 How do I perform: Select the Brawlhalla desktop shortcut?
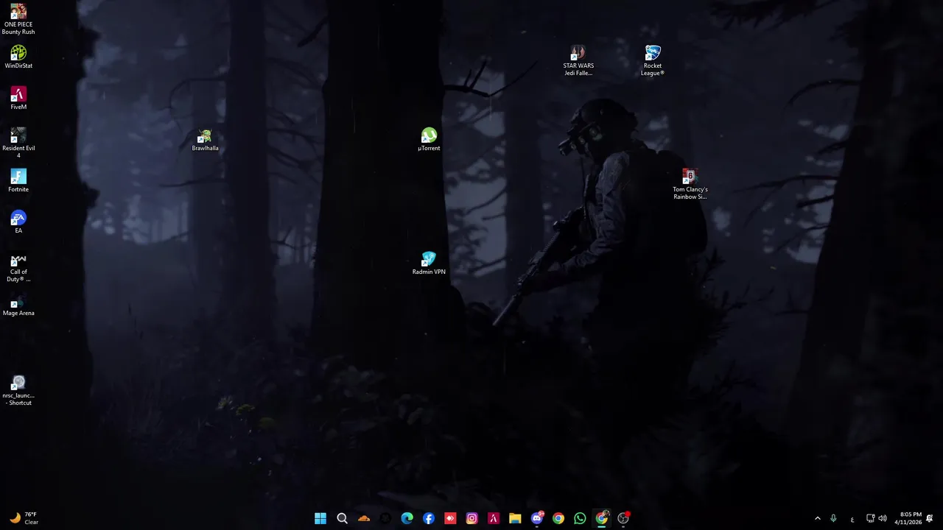(205, 140)
